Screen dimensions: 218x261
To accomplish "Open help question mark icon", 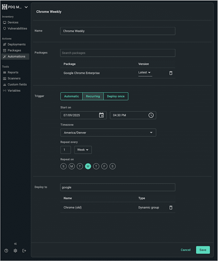I will (6, 251).
